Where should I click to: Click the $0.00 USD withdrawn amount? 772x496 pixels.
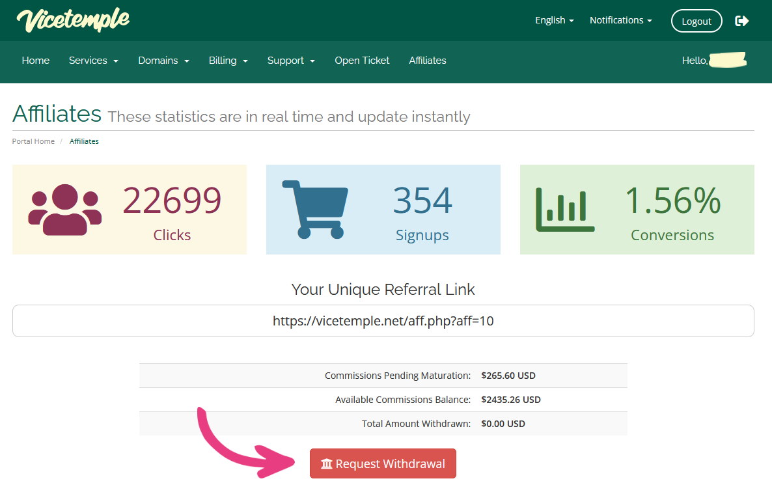[503, 424]
